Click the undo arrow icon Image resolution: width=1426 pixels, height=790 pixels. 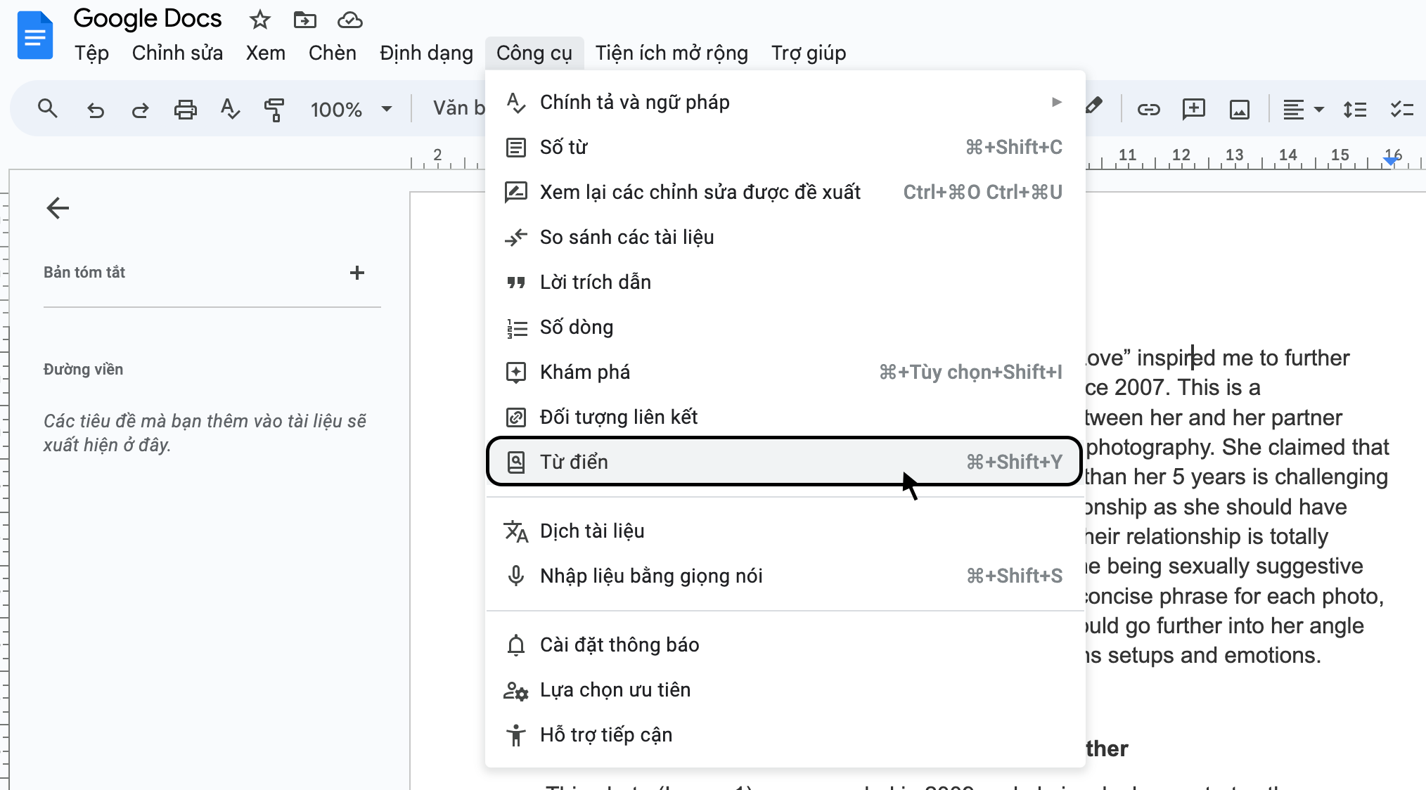click(x=95, y=110)
